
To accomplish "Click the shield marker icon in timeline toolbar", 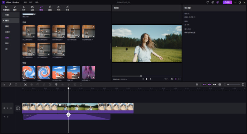I will (56, 84).
